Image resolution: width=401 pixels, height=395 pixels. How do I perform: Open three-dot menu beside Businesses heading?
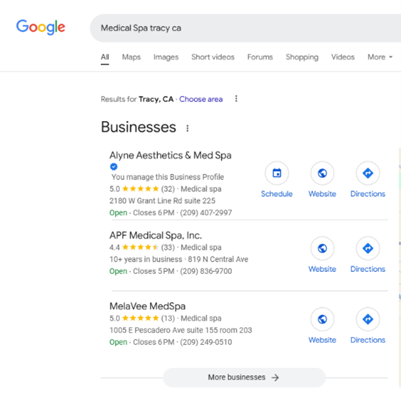pyautogui.click(x=188, y=128)
